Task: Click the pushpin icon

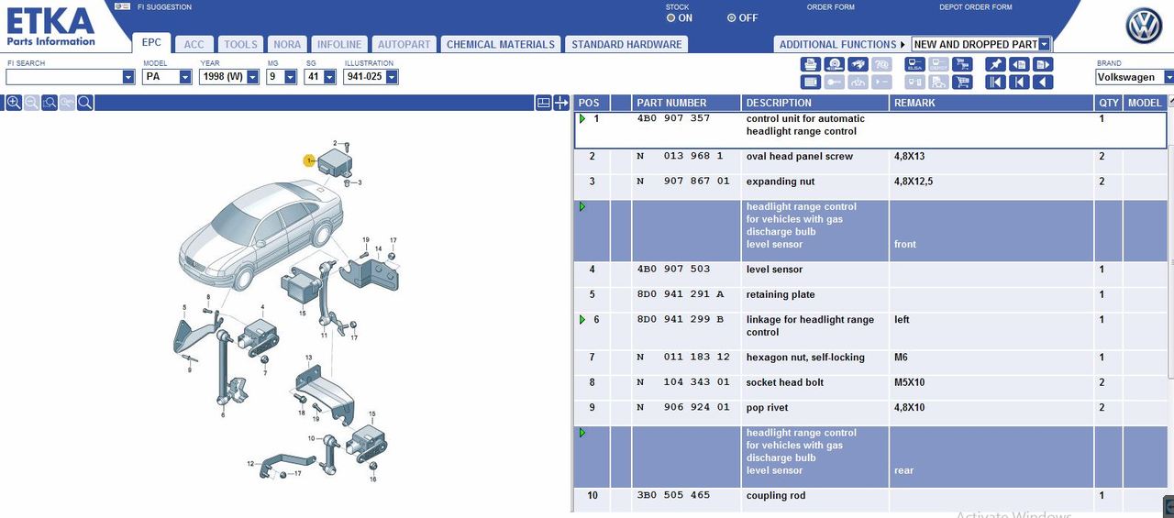Action: pos(995,64)
